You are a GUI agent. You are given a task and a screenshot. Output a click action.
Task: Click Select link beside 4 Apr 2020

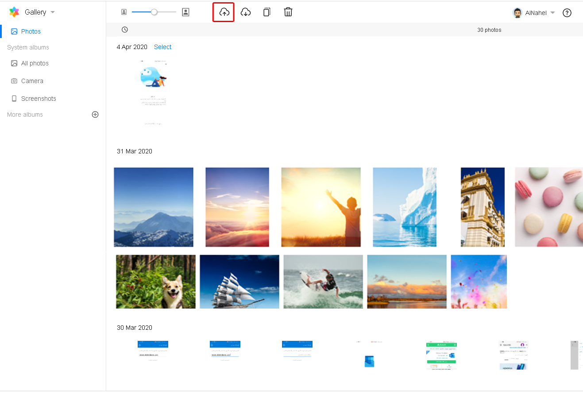coord(162,47)
